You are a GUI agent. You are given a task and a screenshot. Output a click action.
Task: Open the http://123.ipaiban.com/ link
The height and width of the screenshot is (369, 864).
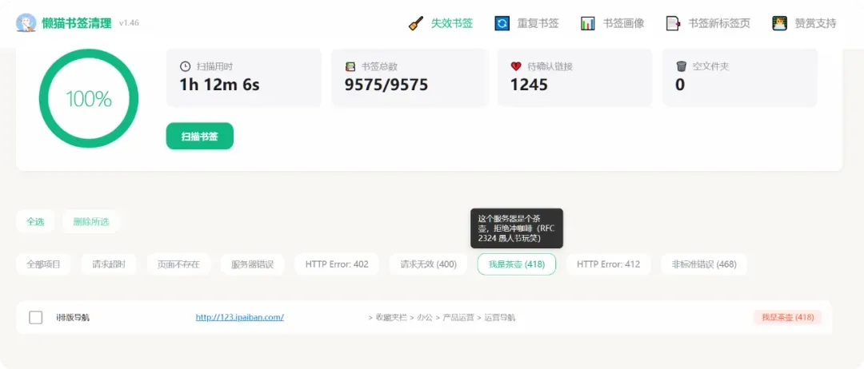pos(240,317)
